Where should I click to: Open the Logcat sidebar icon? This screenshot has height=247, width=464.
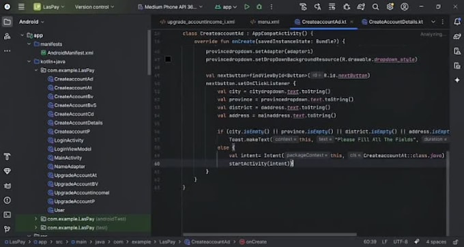[x=7, y=186]
